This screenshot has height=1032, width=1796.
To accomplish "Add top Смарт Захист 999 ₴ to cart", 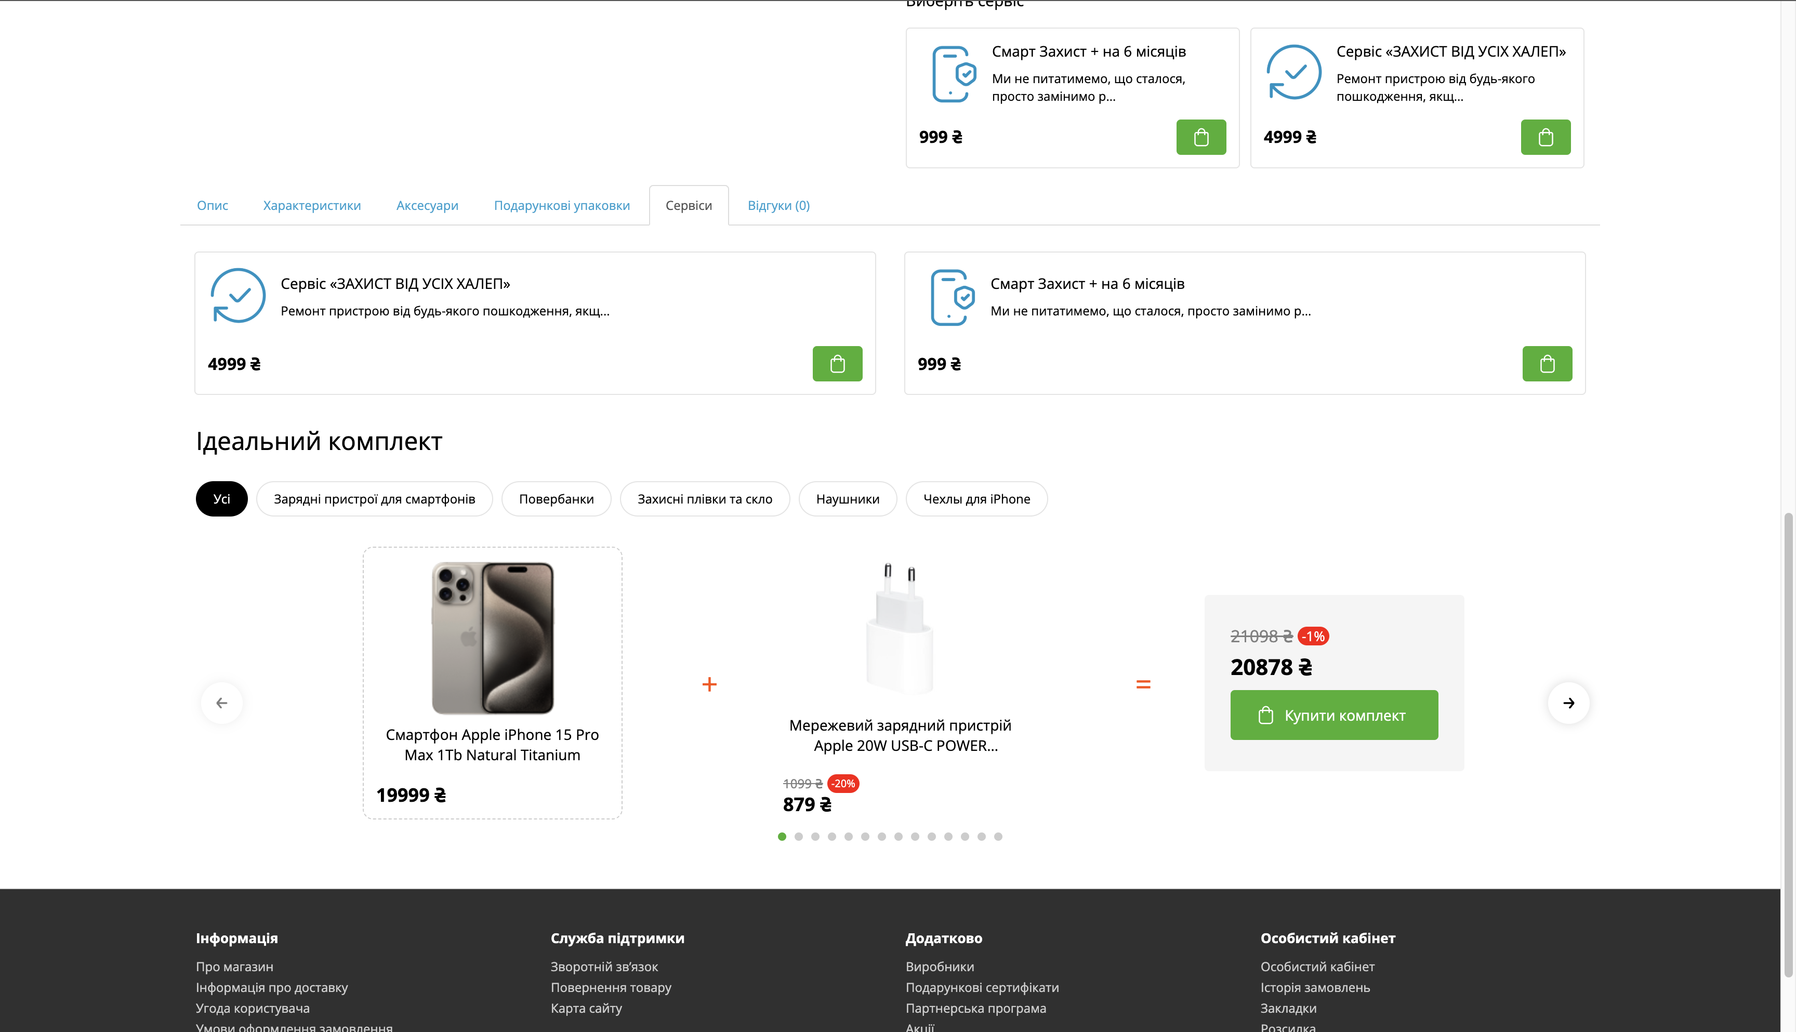I will pos(1200,137).
